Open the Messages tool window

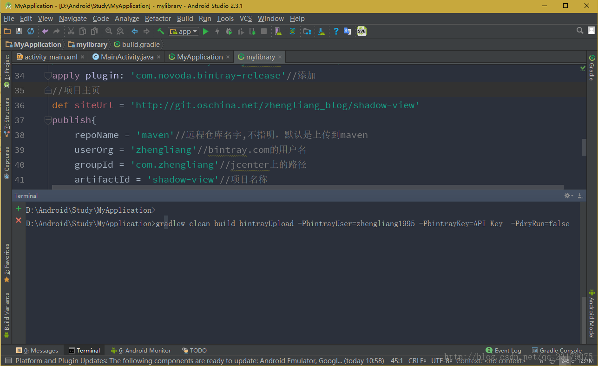(37, 350)
